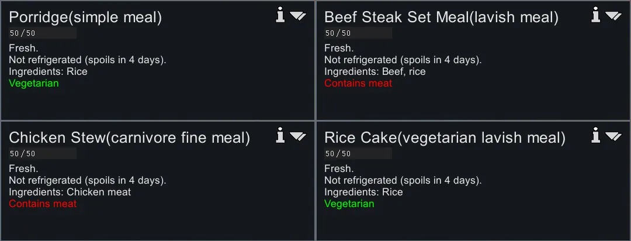Click the Chicken Stew 50/50 bar
This screenshot has height=241, width=631.
(43, 154)
